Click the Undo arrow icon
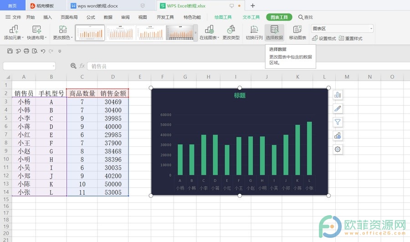Viewport: 410px width, 242px height. tap(43, 51)
